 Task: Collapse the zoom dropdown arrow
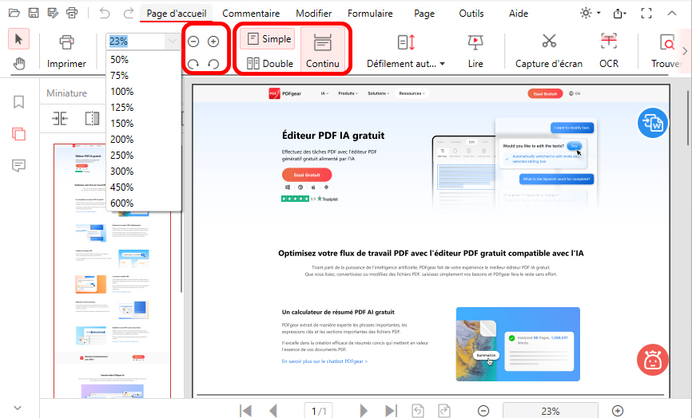(x=172, y=41)
